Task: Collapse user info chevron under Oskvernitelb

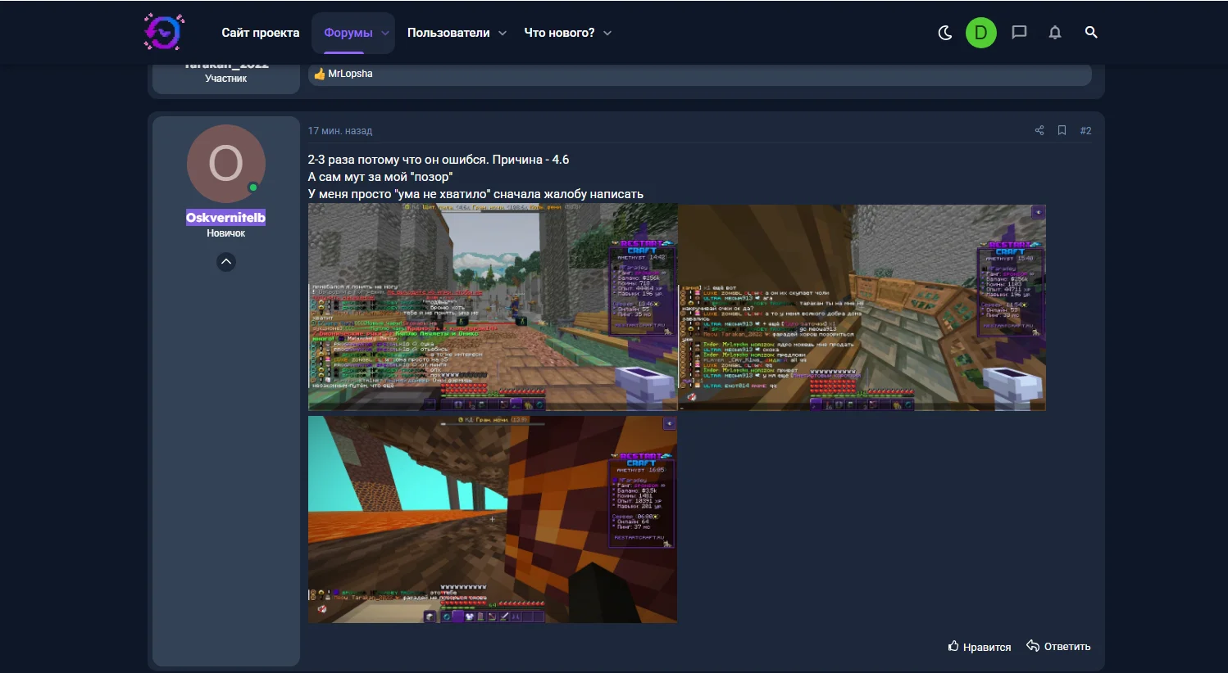Action: pos(226,261)
